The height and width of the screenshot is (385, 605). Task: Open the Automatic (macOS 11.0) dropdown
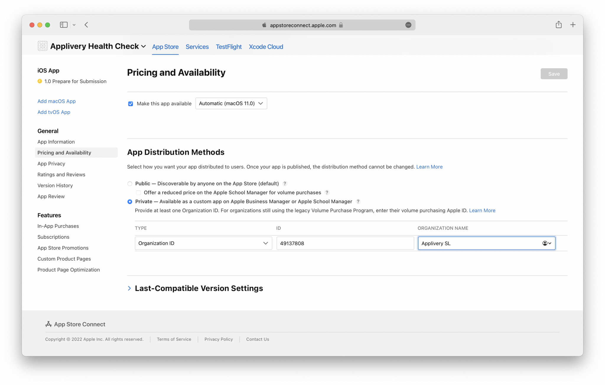tap(231, 103)
